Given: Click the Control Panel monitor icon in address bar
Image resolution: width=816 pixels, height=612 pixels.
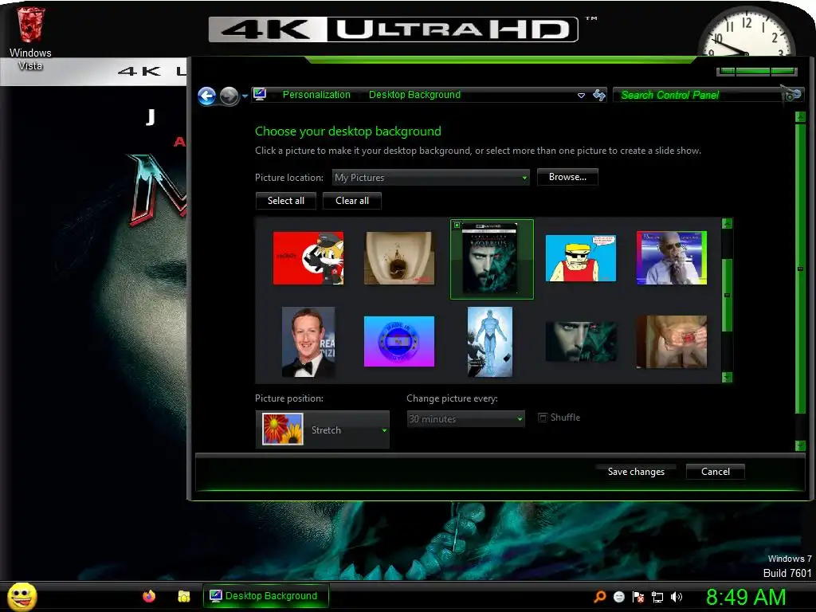Looking at the screenshot, I should coord(260,94).
